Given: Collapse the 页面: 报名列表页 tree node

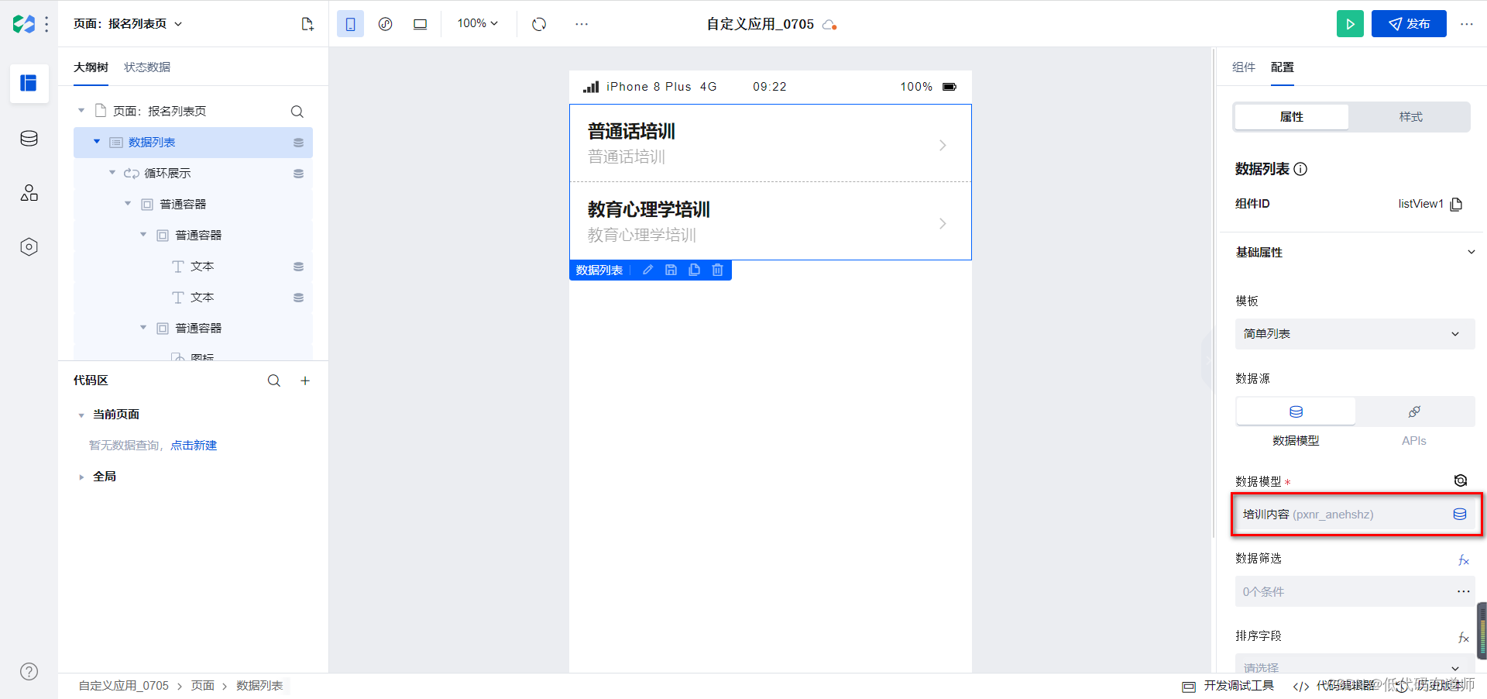Looking at the screenshot, I should 81,111.
